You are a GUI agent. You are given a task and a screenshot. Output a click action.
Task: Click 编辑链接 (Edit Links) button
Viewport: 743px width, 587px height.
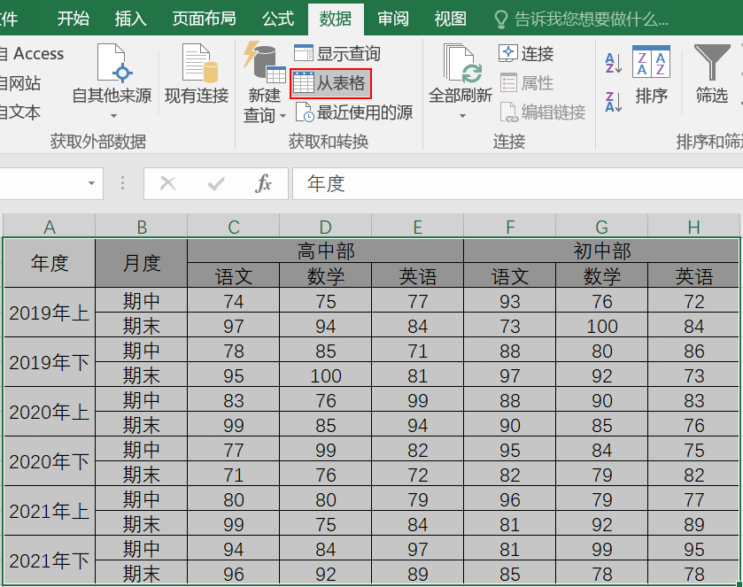coord(543,112)
